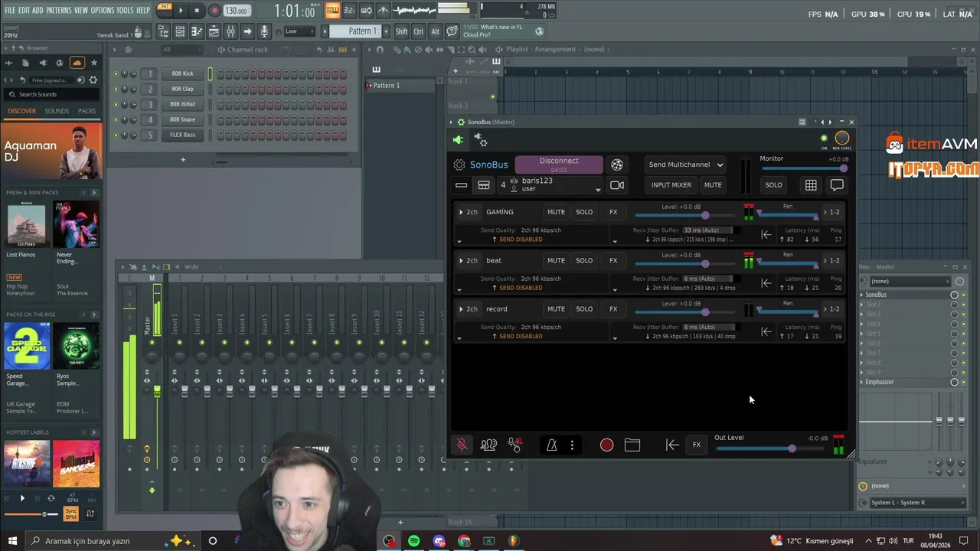Open browser favorites star icon
This screenshot has width=980, height=551.
click(94, 63)
